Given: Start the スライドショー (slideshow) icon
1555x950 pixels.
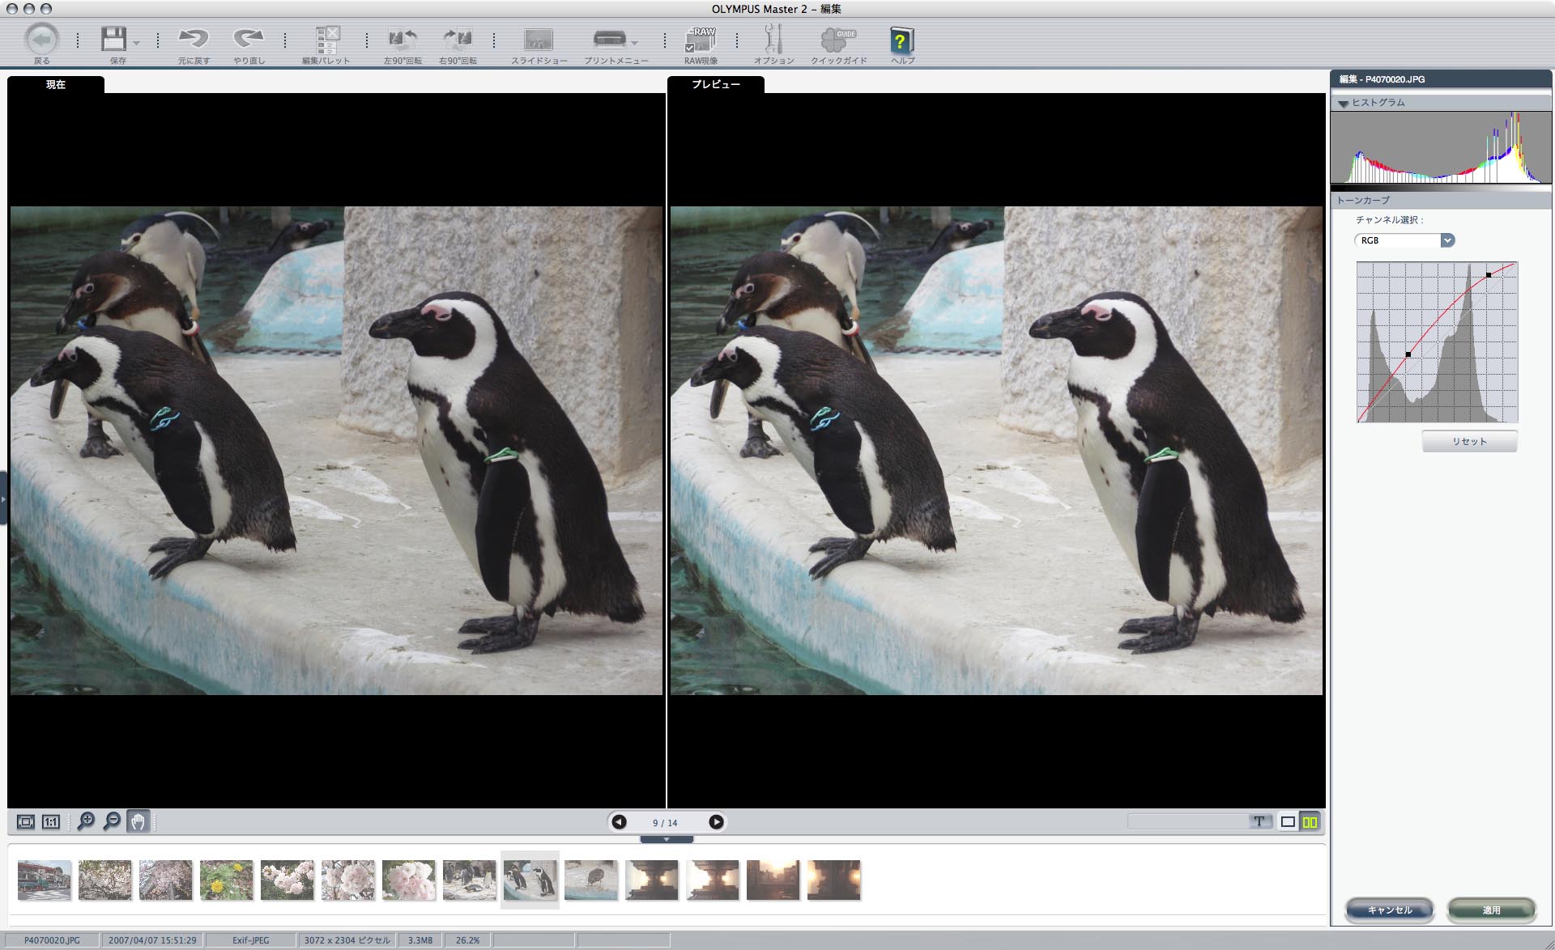Looking at the screenshot, I should (539, 40).
